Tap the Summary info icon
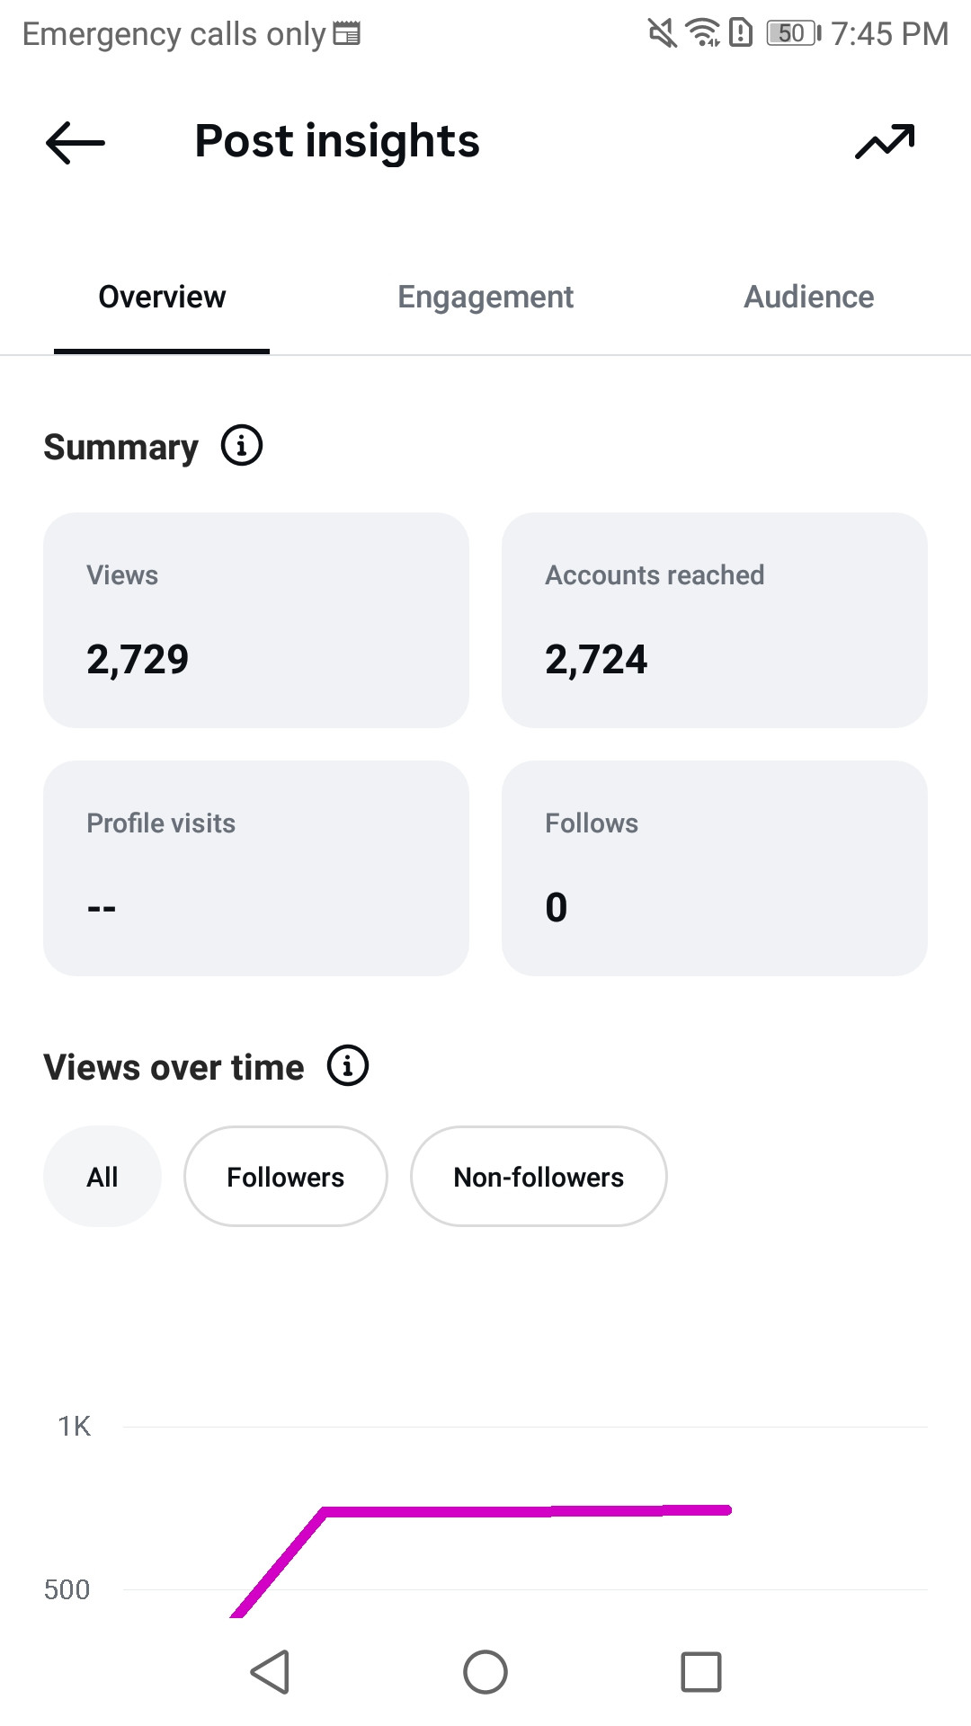 [x=242, y=446]
